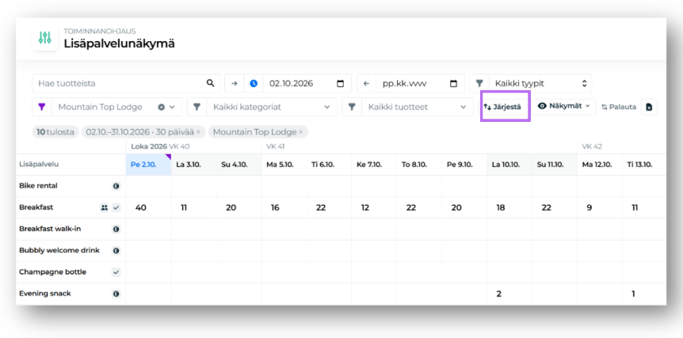Click Bike rental euro icon
Viewport: 683px width, 338px height.
(116, 186)
